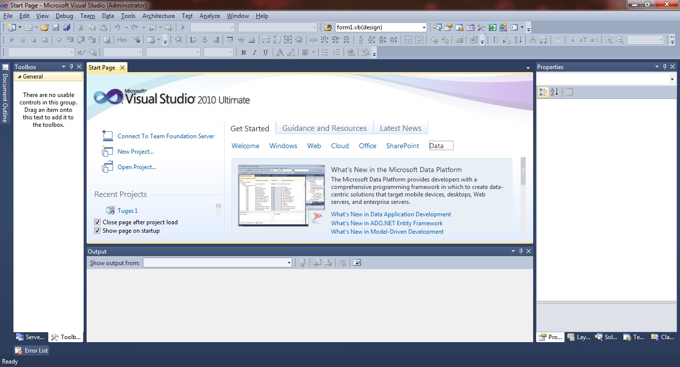Click the Open Project... link
Viewport: 680px width, 367px height.
click(x=137, y=167)
